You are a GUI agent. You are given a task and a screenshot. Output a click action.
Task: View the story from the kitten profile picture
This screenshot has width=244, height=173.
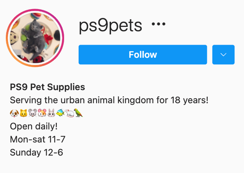(35, 38)
